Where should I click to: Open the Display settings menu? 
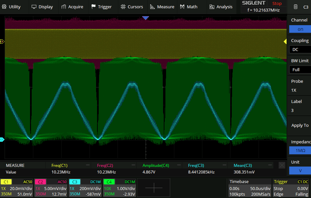click(42, 7)
